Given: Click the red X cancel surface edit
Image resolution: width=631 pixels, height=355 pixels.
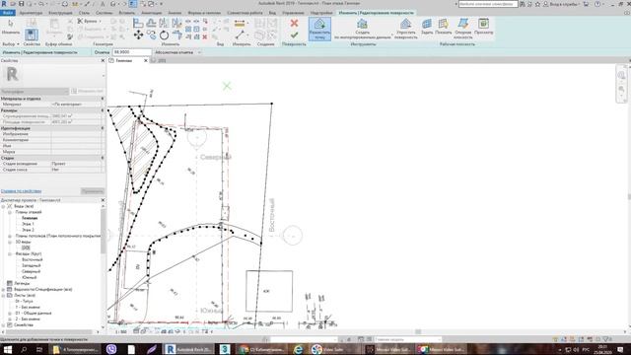Looking at the screenshot, I should point(294,24).
